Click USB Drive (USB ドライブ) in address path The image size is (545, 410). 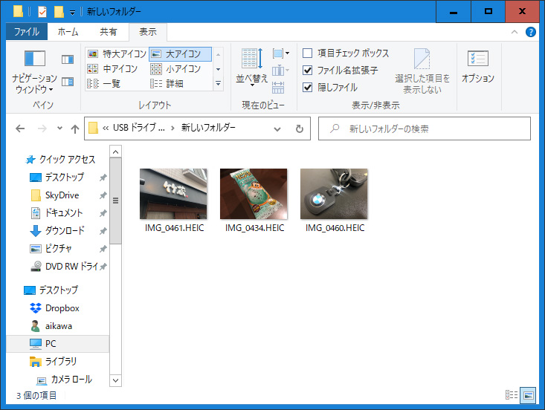pyautogui.click(x=139, y=128)
